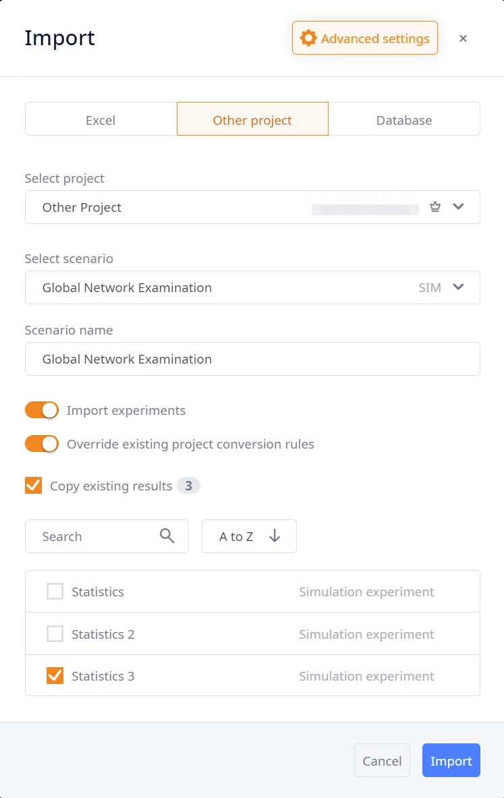Check the Statistics experiment checkbox
Viewport: 504px width, 798px height.
55,592
